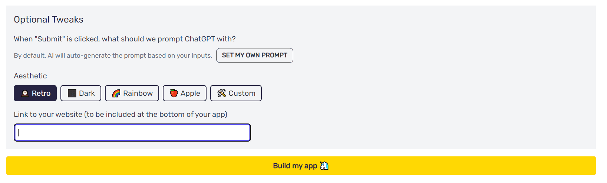
Task: Choose the Dark aesthetic
Action: [x=81, y=93]
